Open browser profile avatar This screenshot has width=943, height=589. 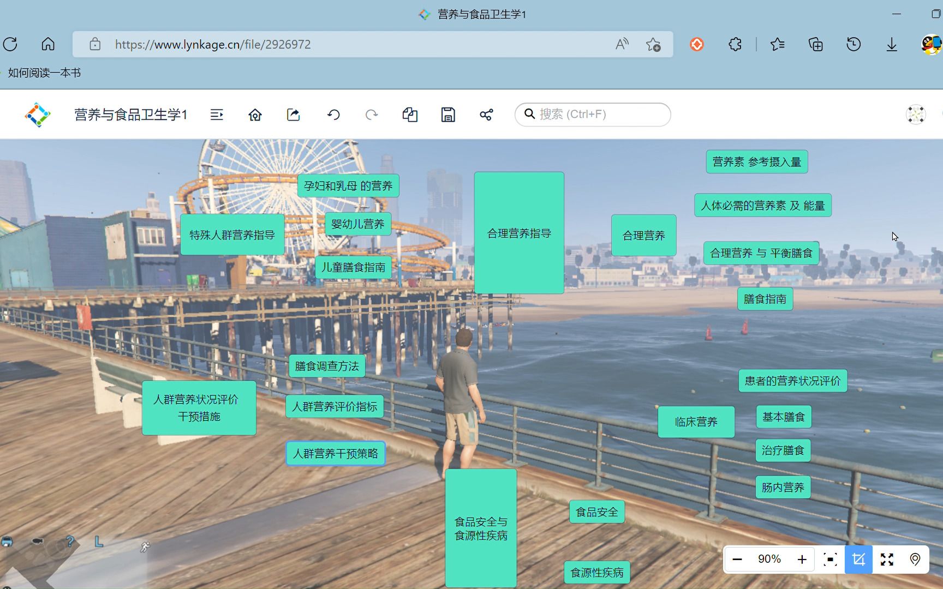click(x=931, y=44)
